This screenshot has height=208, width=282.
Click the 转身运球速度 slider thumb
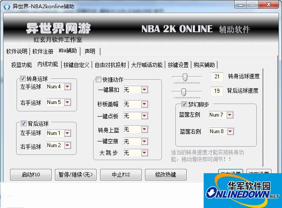point(185,77)
